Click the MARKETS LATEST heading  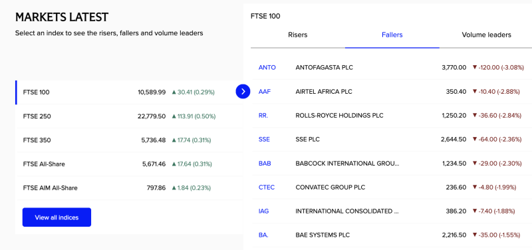click(62, 17)
